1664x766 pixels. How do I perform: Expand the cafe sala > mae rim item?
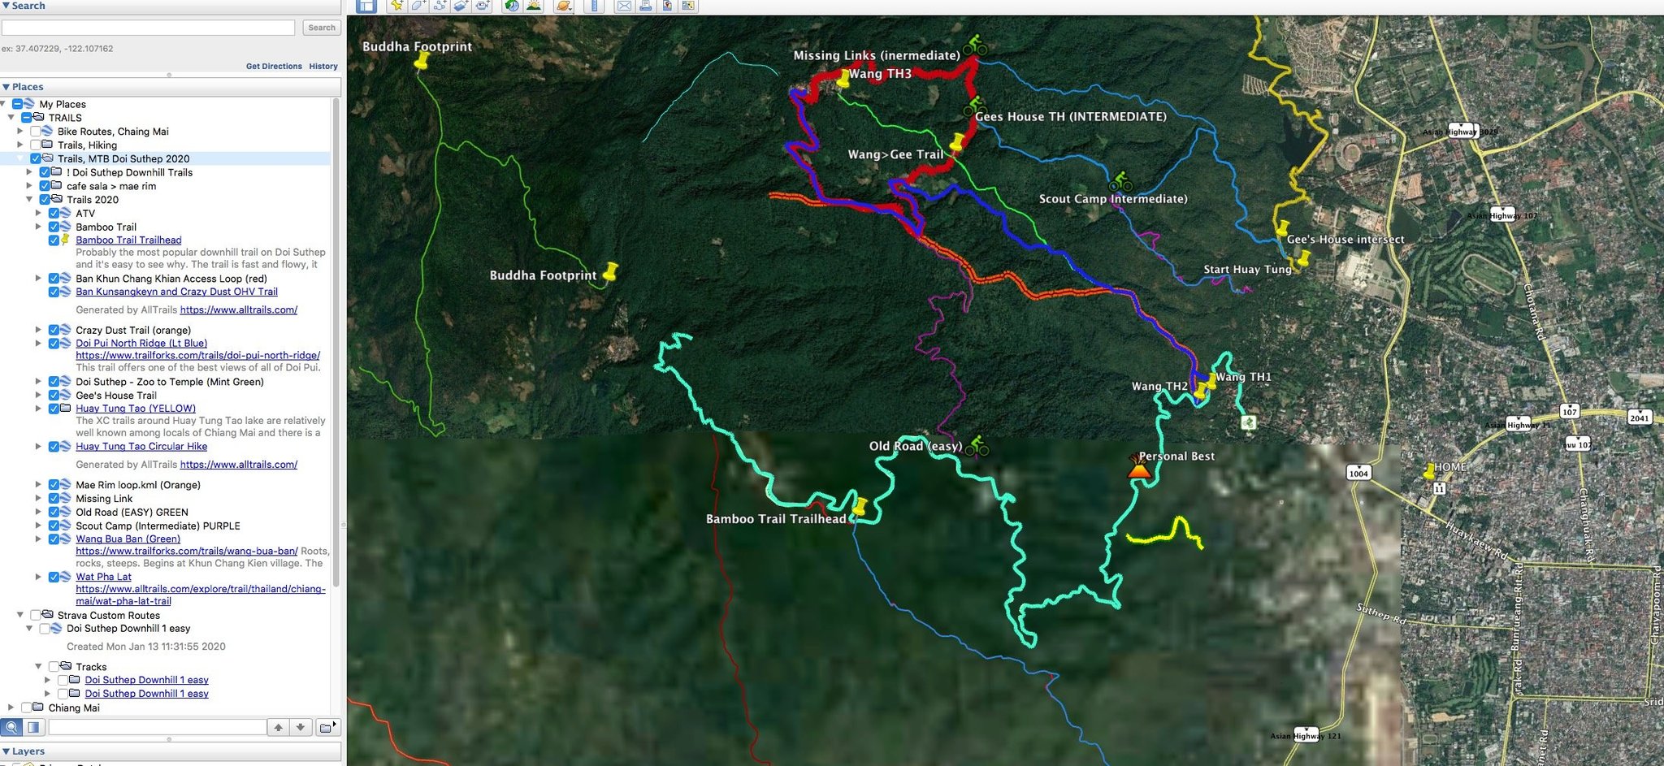29,186
